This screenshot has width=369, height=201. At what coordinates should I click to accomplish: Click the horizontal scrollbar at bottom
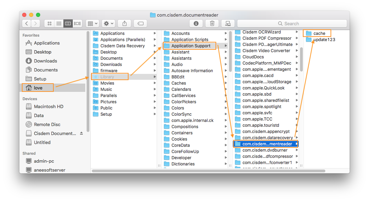tap(208, 171)
